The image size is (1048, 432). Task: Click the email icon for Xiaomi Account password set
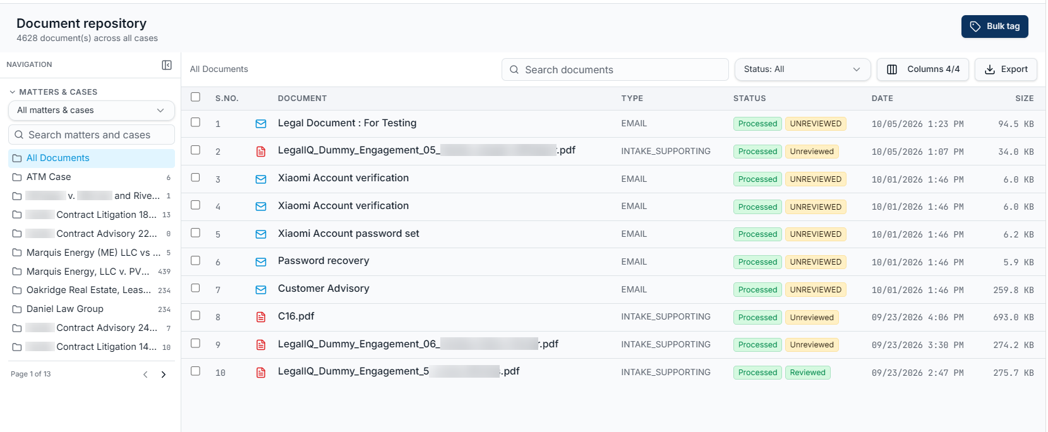261,234
